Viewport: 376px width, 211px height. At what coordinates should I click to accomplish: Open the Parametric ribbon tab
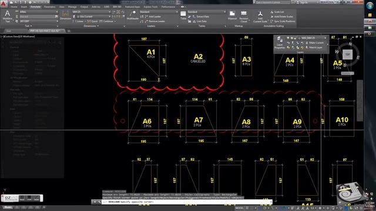pos(50,7)
